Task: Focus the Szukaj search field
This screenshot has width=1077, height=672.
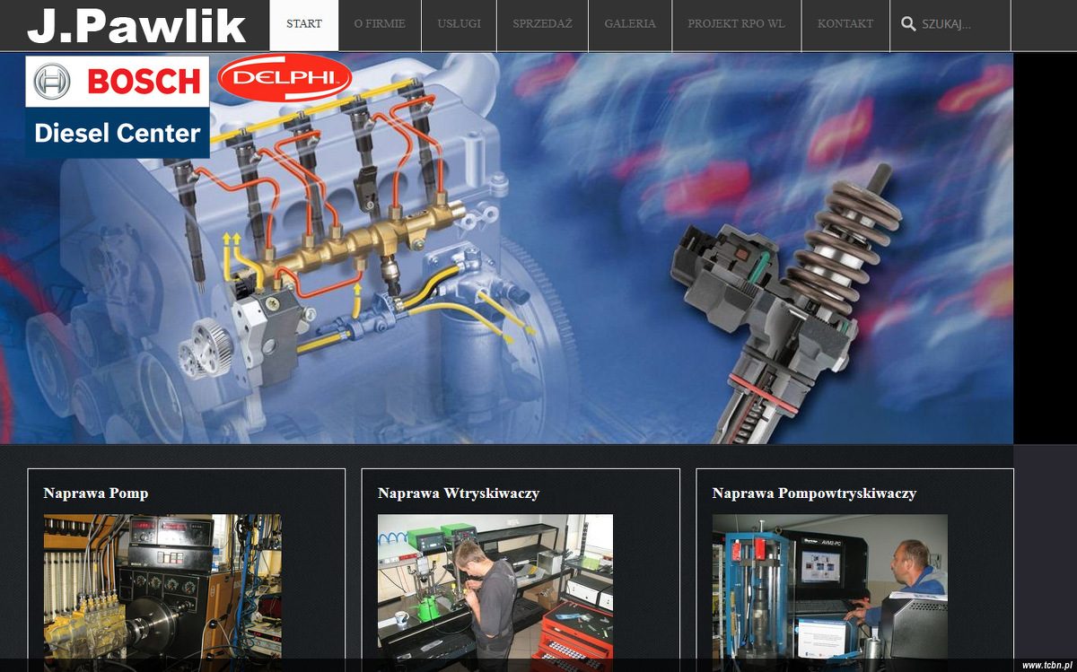Action: (x=962, y=24)
